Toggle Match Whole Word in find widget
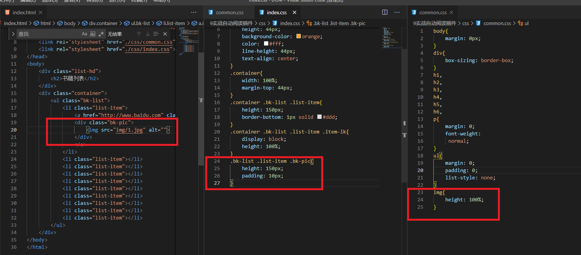 coord(93,34)
